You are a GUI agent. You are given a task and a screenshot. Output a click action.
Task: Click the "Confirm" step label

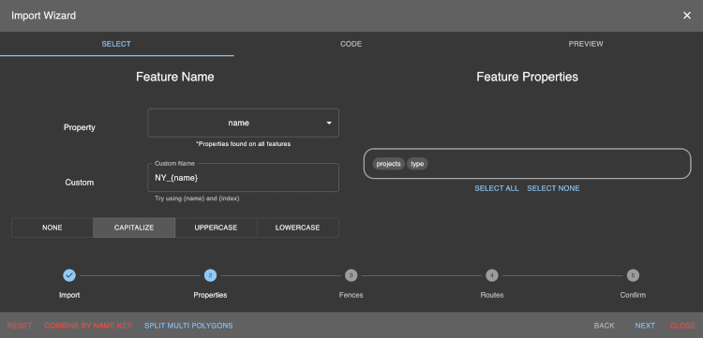point(633,295)
